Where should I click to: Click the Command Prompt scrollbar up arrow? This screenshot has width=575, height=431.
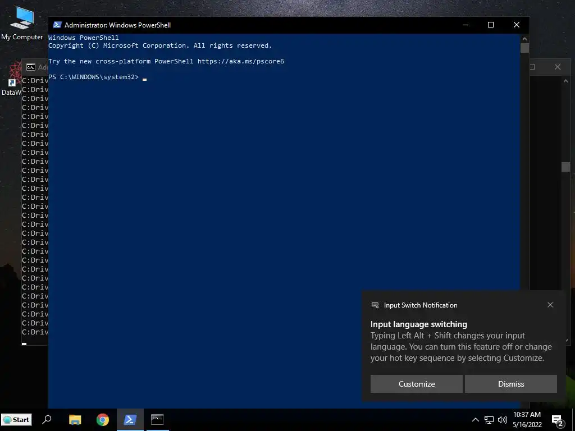click(565, 81)
